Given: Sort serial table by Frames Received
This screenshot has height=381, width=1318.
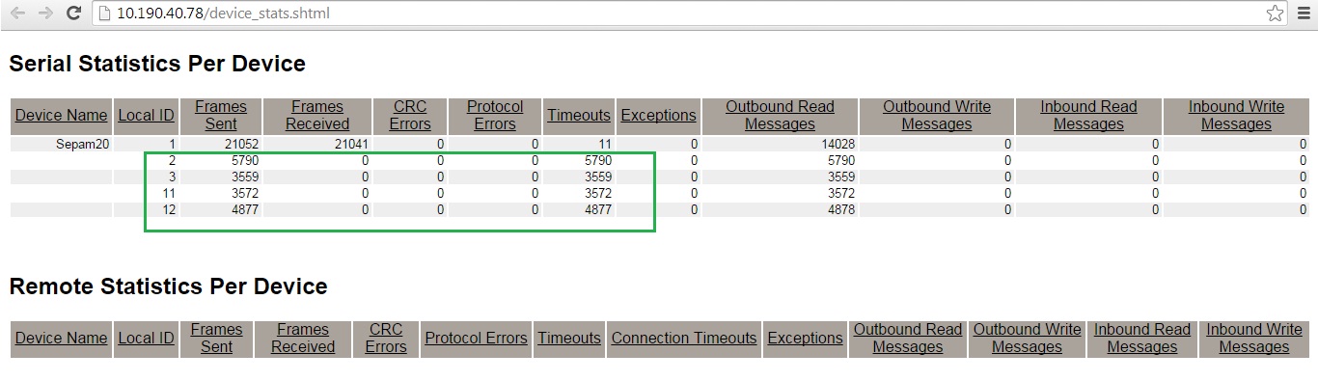Looking at the screenshot, I should click(x=317, y=116).
